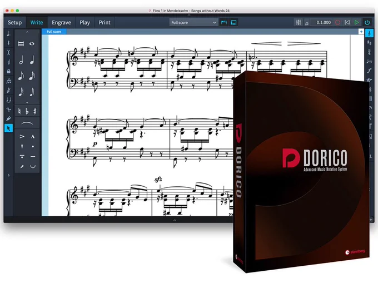Expand the bottom panel chevron
The height and width of the screenshot is (283, 378).
(175, 220)
